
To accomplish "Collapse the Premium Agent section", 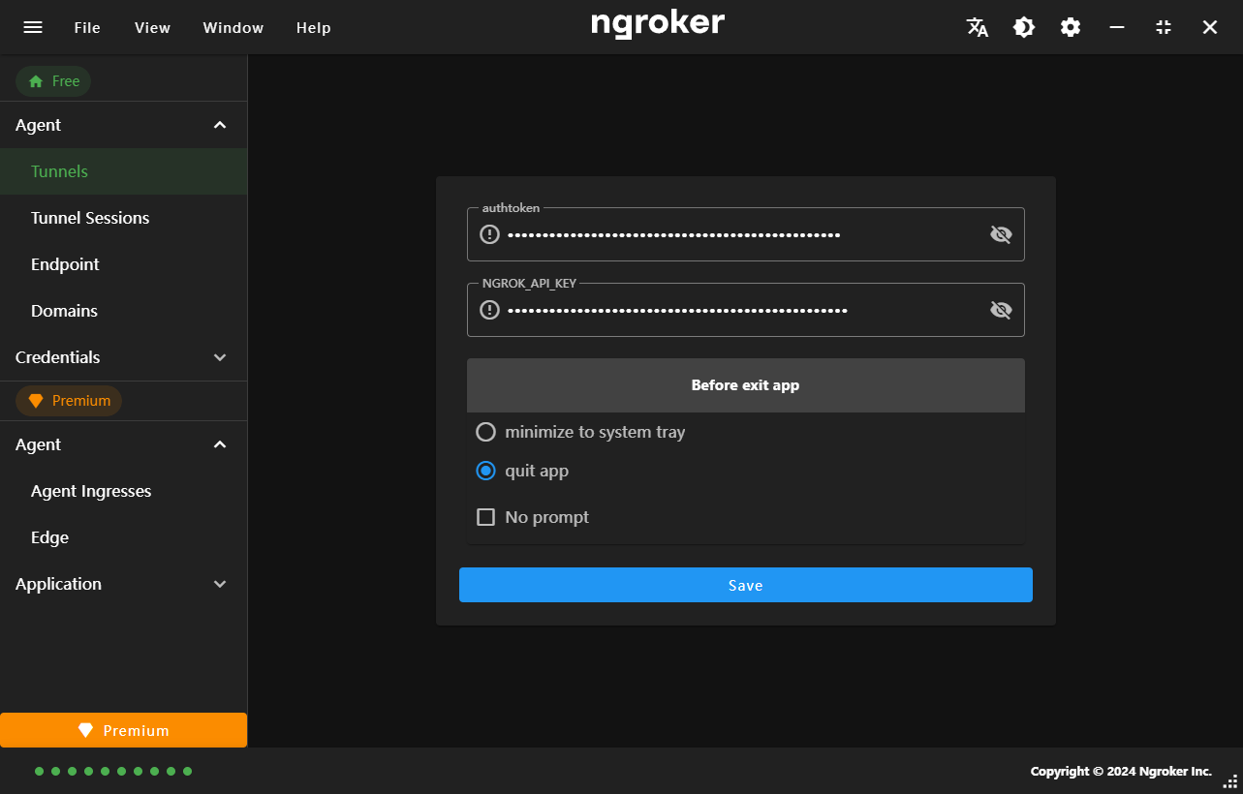I will 123,444.
